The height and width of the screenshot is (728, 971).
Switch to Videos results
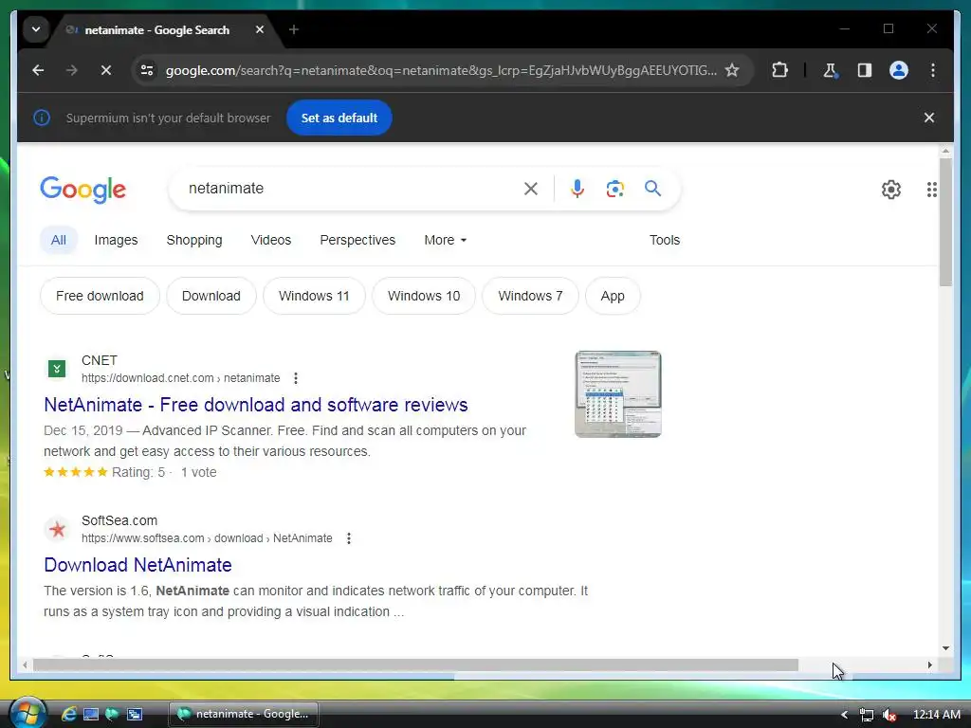coord(270,240)
